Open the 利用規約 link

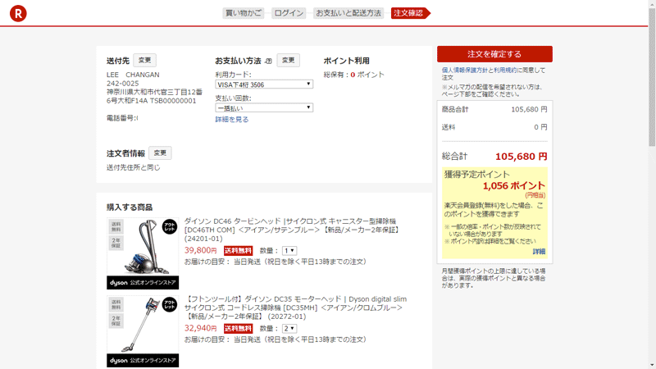(505, 71)
